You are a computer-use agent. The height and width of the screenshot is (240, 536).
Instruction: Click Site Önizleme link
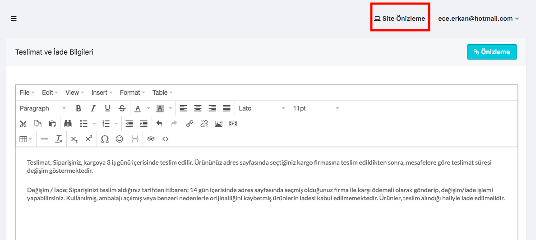point(400,18)
